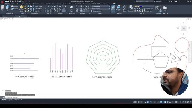This screenshot has width=192, height=108.
Task: Add a new drawing tab with plus
Action: click(28, 16)
